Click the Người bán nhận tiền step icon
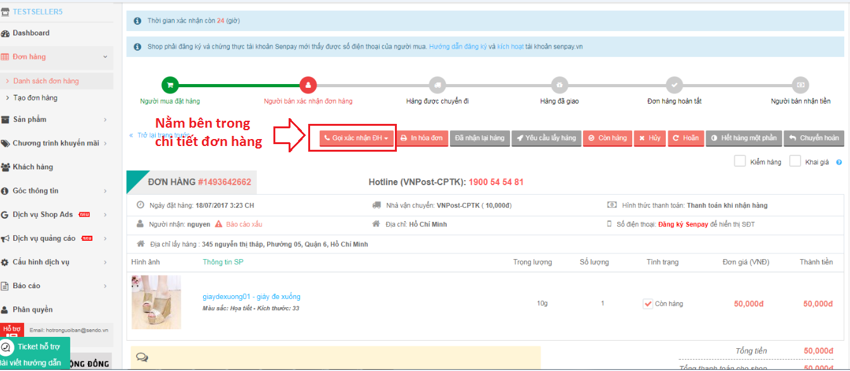 (800, 85)
